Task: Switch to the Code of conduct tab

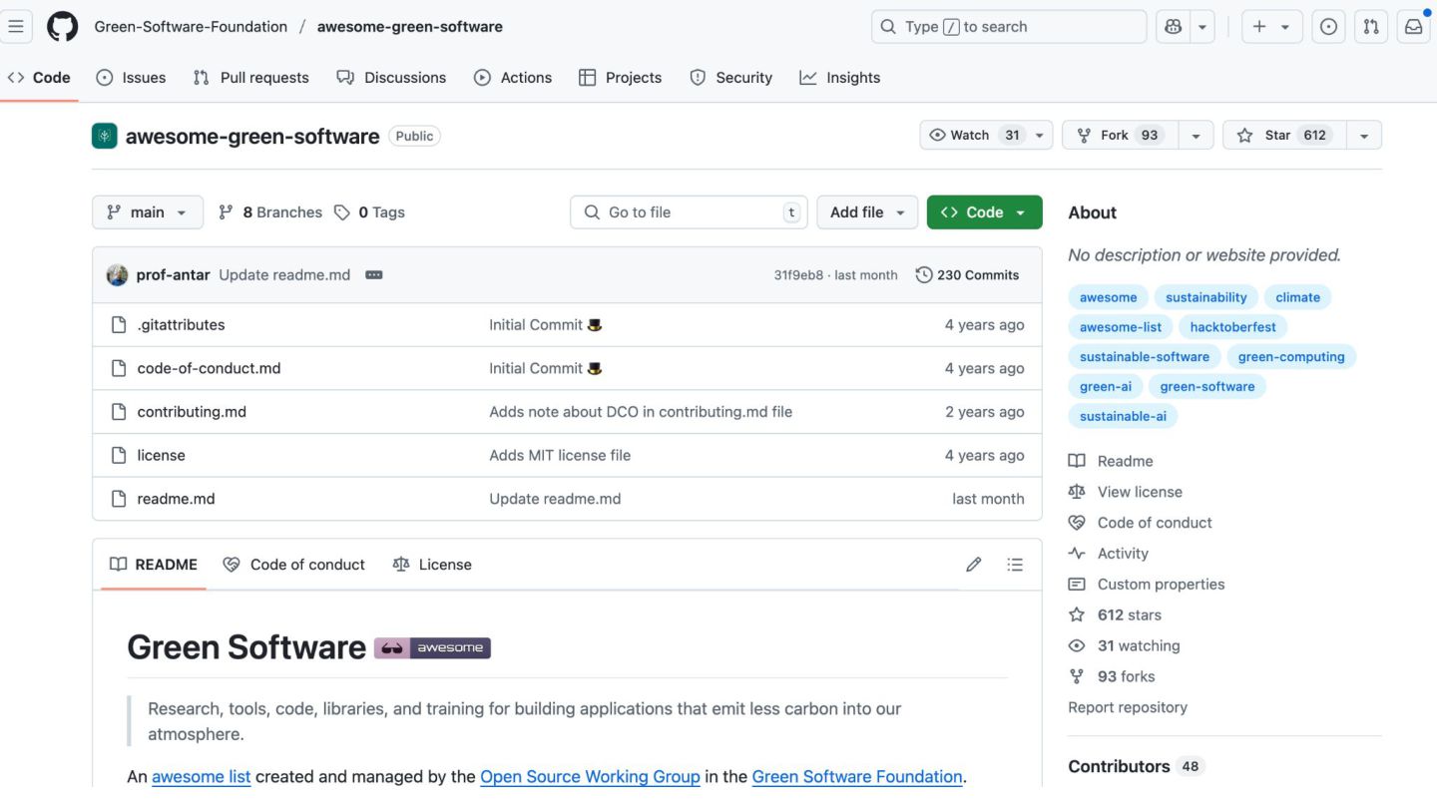Action: pos(294,565)
